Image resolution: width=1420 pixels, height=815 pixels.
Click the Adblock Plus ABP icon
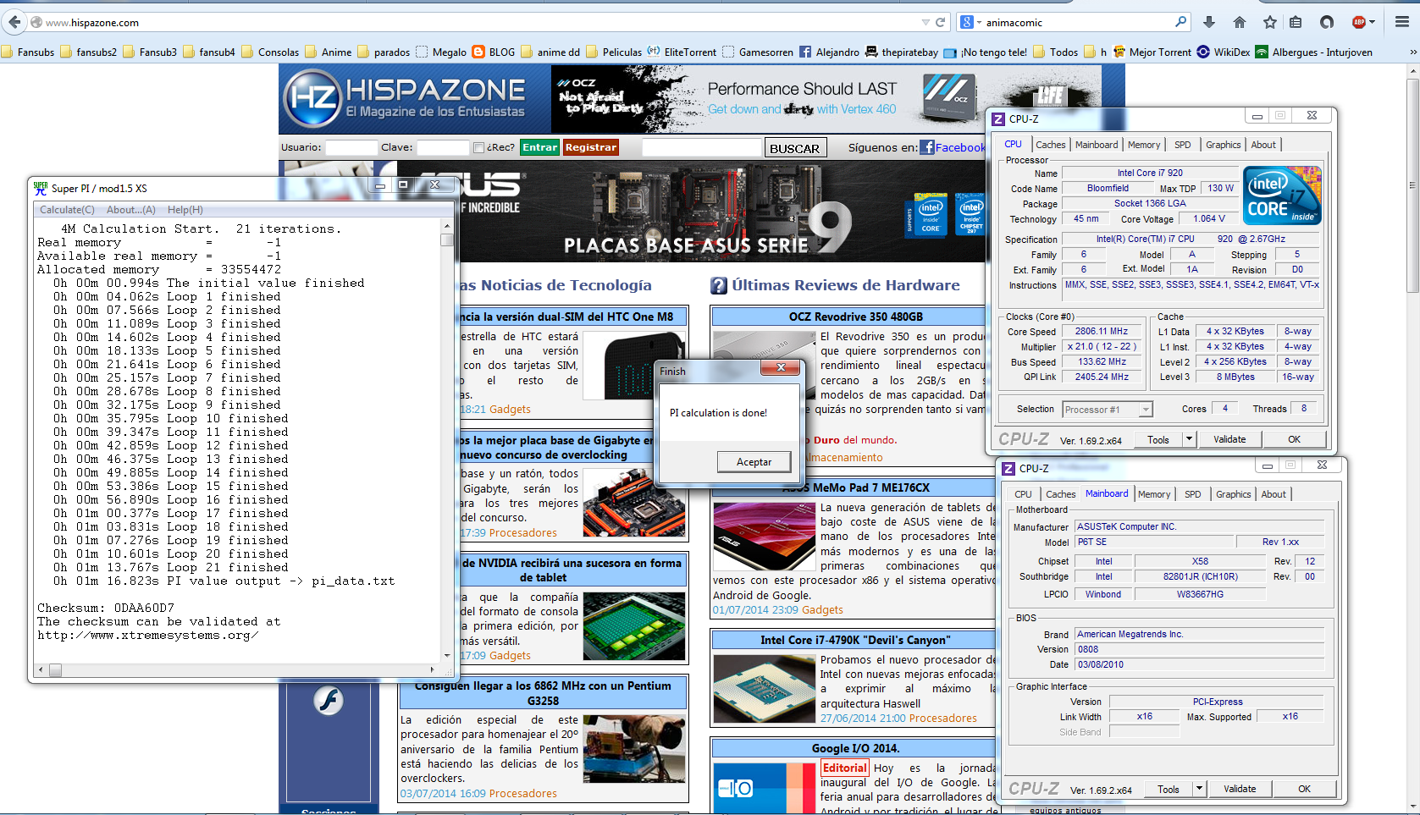[x=1359, y=22]
